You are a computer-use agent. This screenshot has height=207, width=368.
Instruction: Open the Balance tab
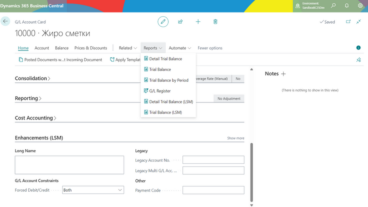pos(62,48)
